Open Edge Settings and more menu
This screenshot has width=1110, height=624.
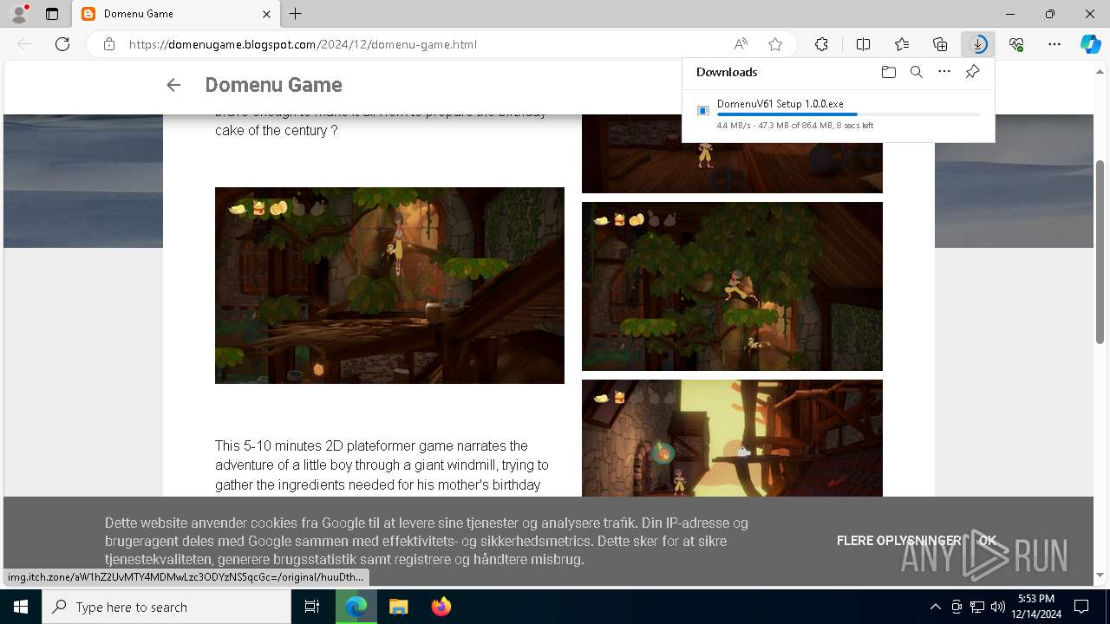(x=1054, y=44)
